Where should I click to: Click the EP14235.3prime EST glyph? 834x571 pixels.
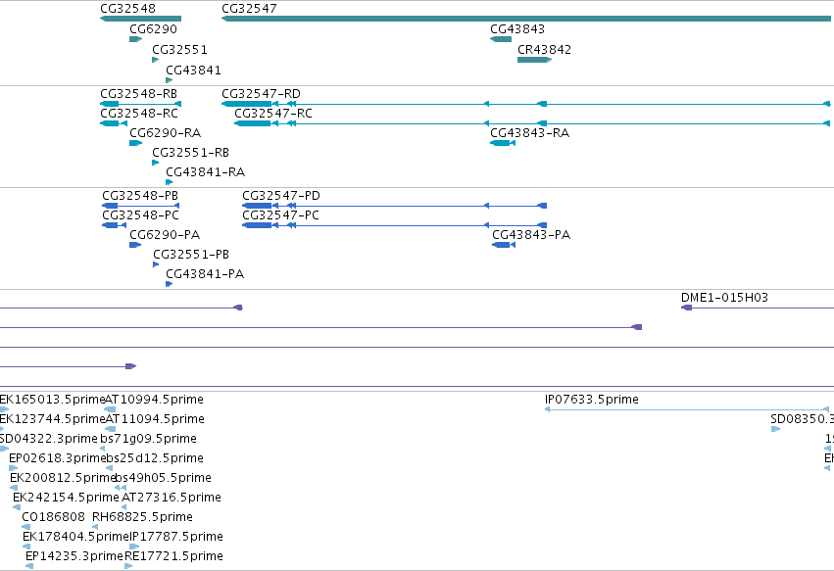[x=29, y=566]
